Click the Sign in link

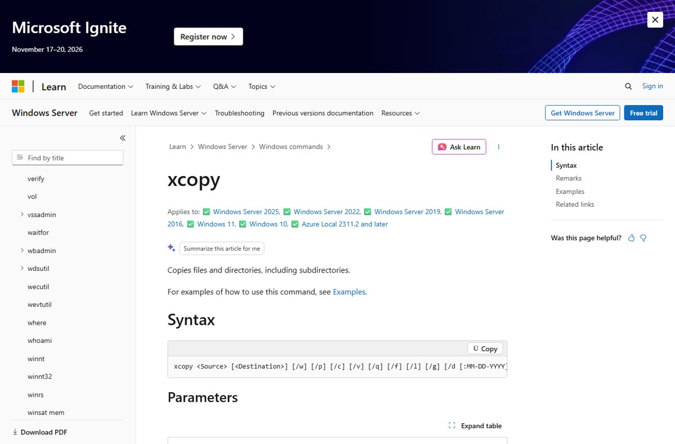(652, 86)
